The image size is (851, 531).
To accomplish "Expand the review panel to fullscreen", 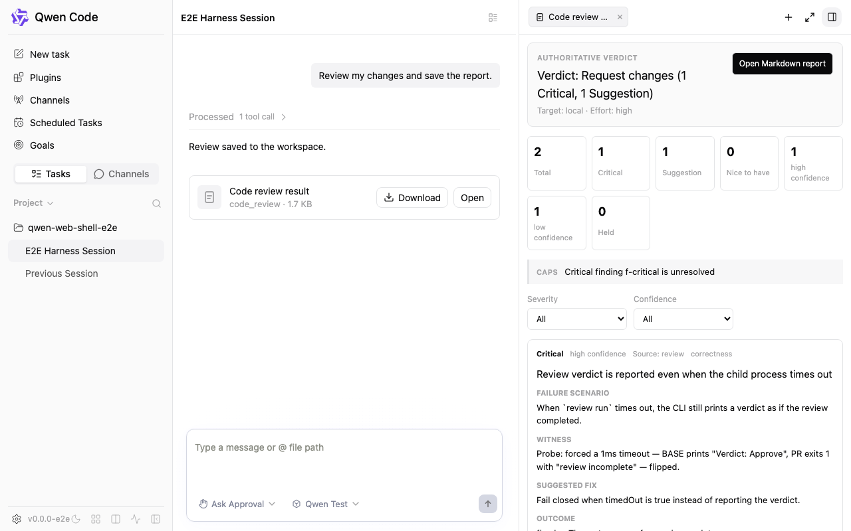I will coord(810,17).
